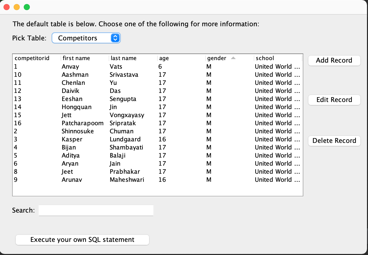Open the Pick Table dropdown

86,38
